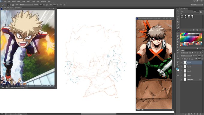Select the History Brush tool
Viewport: 204px width, 115px height.
(178, 36)
